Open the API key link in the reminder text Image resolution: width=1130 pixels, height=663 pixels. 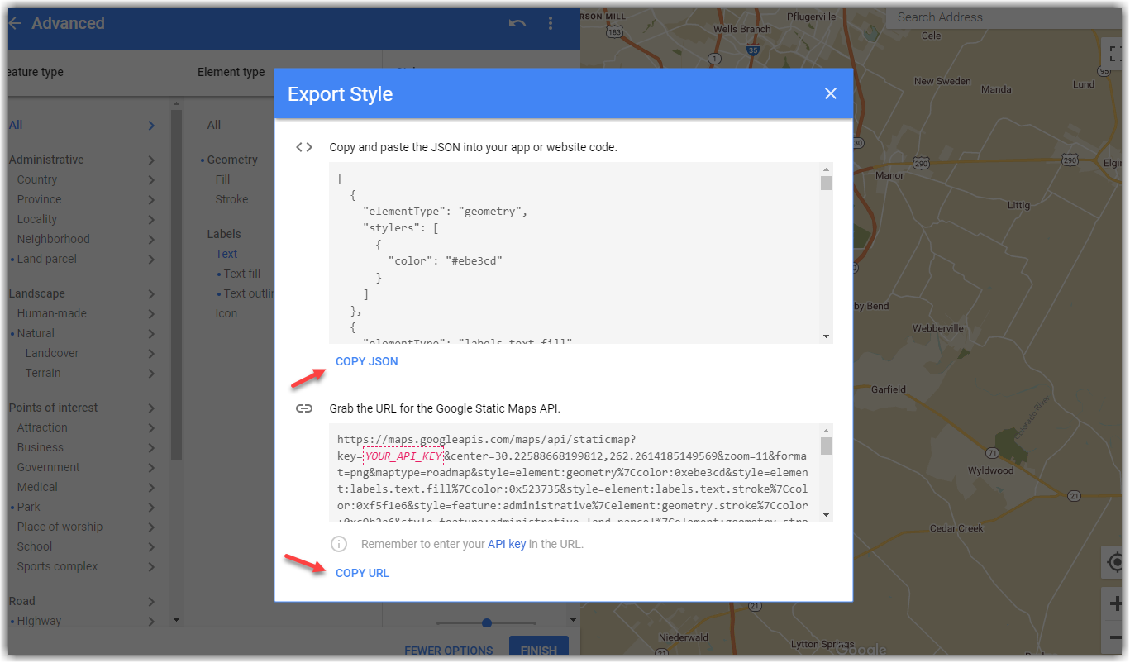tap(507, 543)
